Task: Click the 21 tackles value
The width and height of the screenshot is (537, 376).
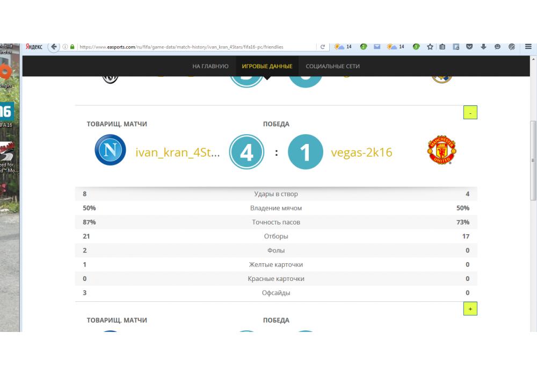Action: (86, 236)
